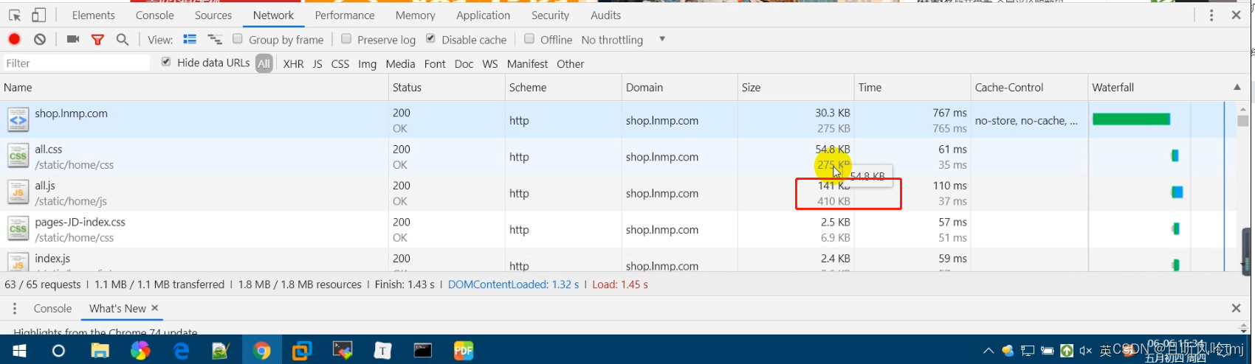Switch to Chrome in the taskbar
Viewport: 1255px width, 364px height.
tap(261, 351)
